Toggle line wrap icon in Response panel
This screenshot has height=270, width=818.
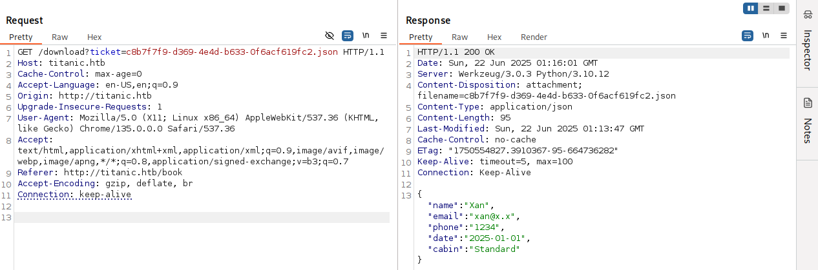tap(748, 35)
